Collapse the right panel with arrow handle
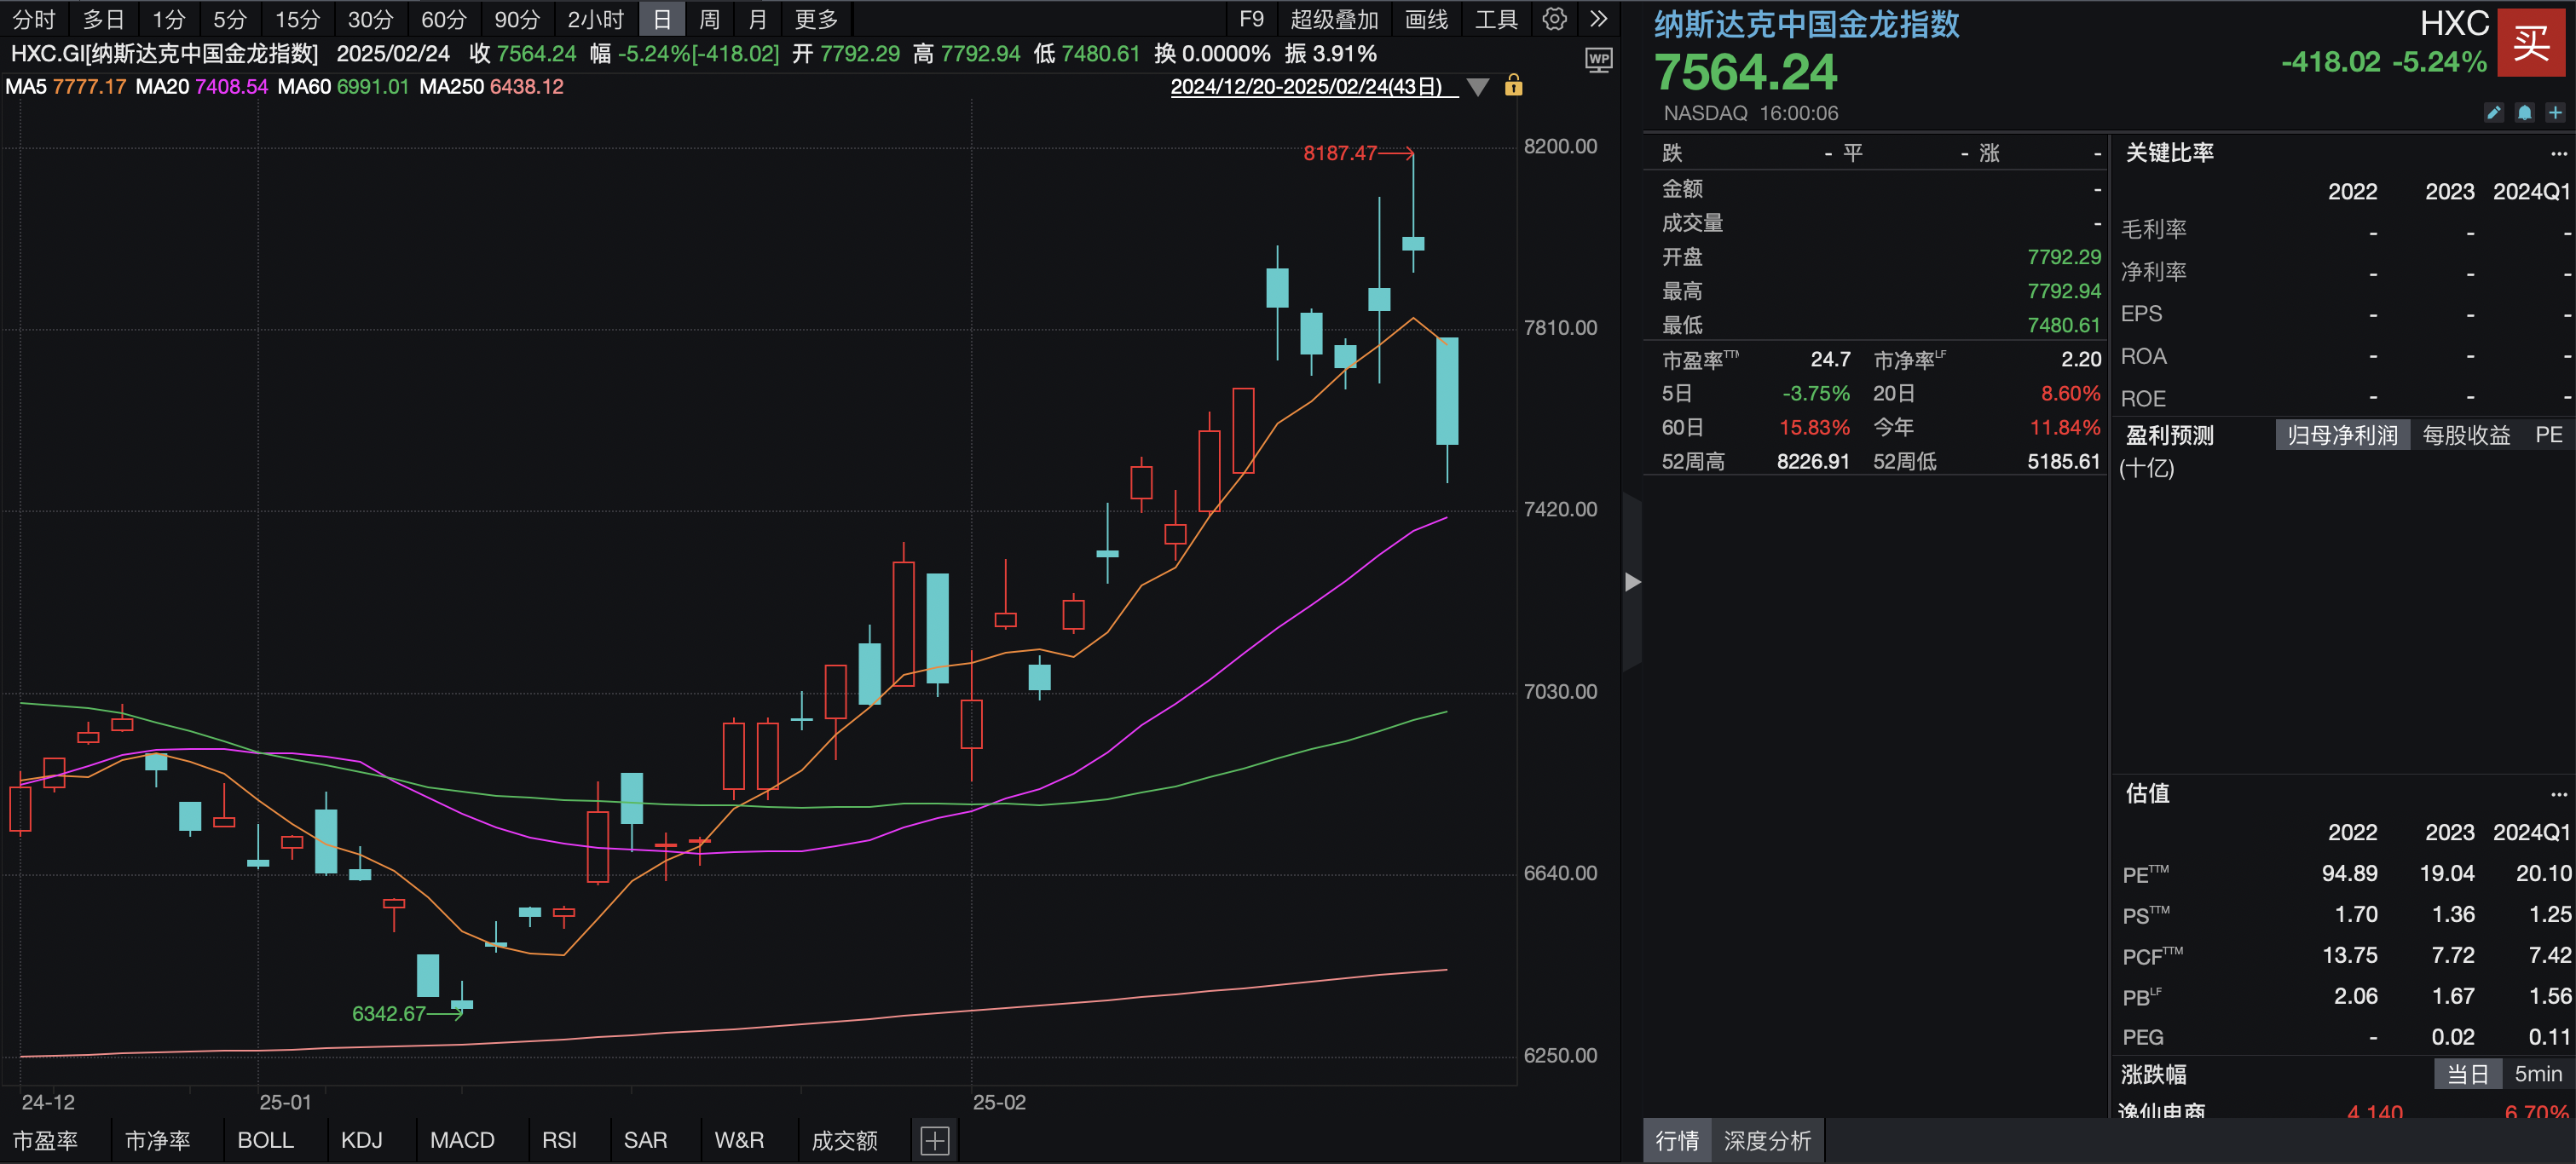The width and height of the screenshot is (2576, 1164). tap(1632, 582)
